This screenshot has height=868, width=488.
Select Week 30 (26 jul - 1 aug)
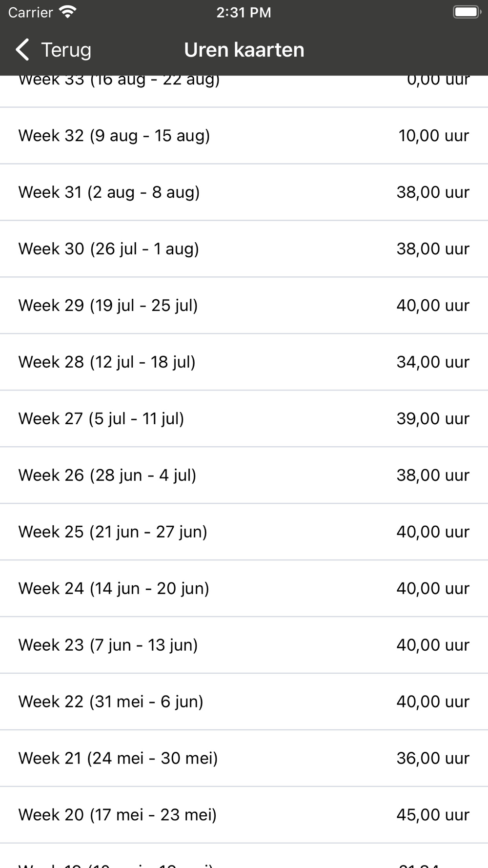[244, 249]
